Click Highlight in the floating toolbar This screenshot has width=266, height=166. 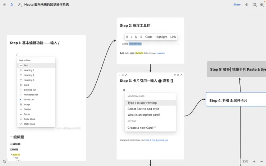tap(161, 37)
